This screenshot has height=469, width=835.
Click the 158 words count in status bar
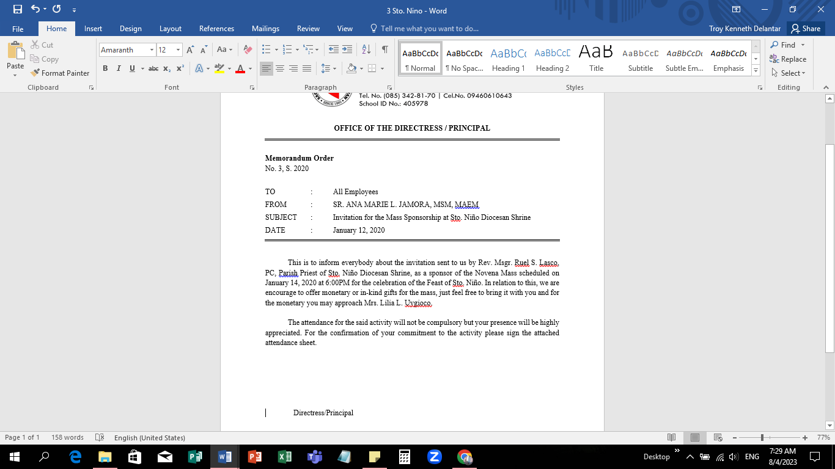click(67, 437)
